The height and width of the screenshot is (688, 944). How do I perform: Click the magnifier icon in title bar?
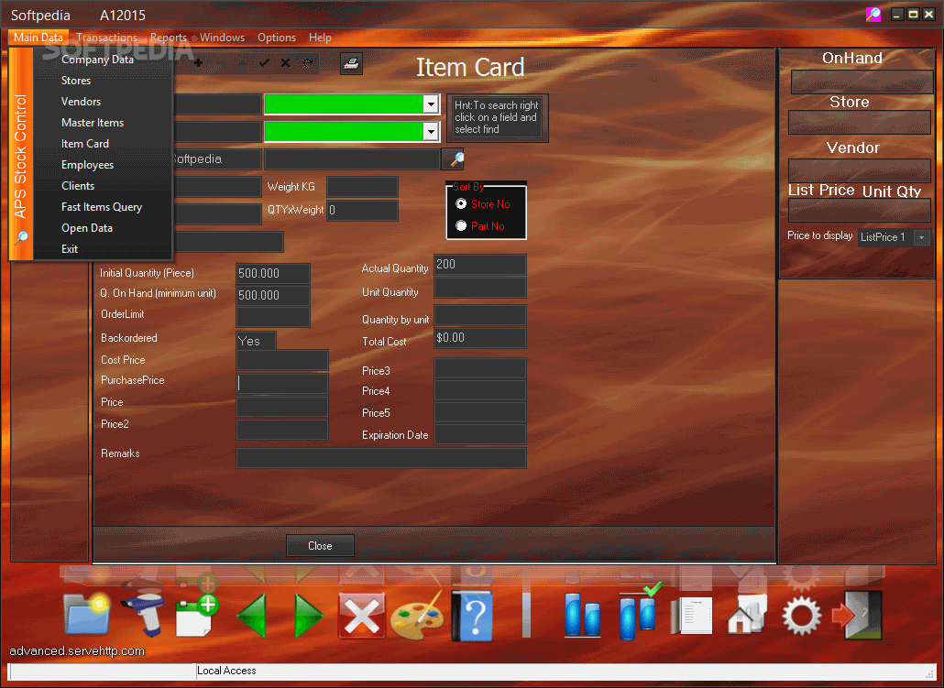click(873, 15)
